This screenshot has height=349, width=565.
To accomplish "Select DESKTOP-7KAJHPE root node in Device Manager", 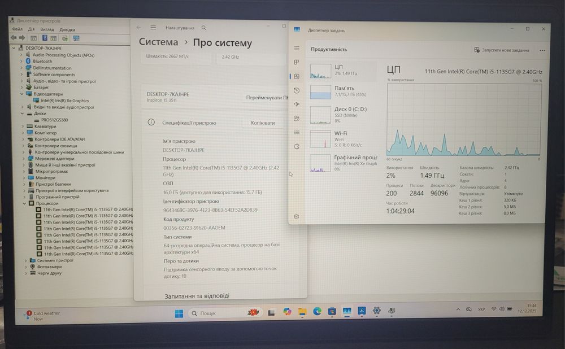I will coord(44,48).
